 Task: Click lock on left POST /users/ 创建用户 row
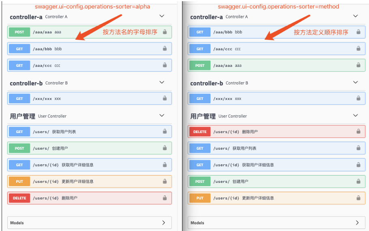coord(165,148)
